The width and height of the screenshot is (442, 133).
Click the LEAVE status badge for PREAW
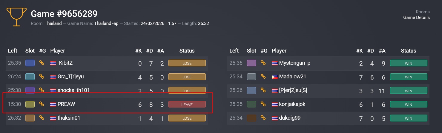pyautogui.click(x=187, y=104)
